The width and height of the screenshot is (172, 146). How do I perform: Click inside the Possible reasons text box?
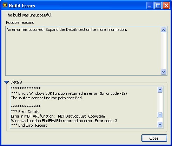tap(83, 51)
